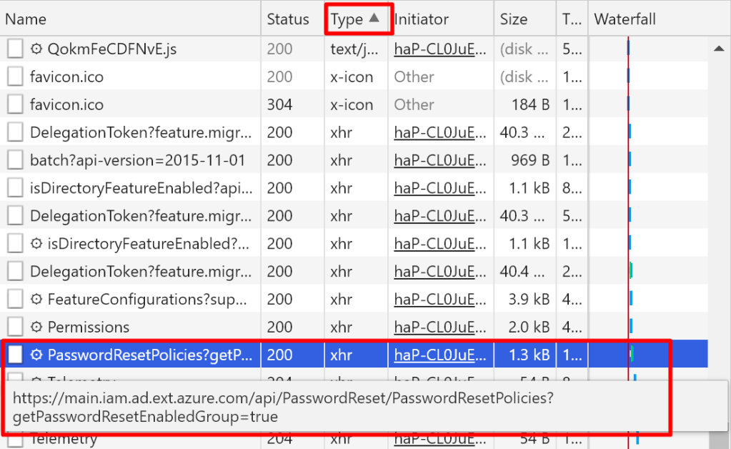The height and width of the screenshot is (449, 731).
Task: Select the first favicon.ico file icon
Action: click(15, 77)
